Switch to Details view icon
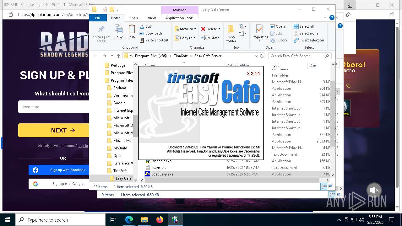This screenshot has height=226, width=402. [324, 187]
